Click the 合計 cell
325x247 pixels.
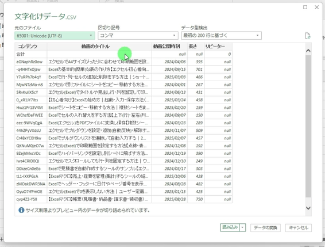[x=31, y=54]
